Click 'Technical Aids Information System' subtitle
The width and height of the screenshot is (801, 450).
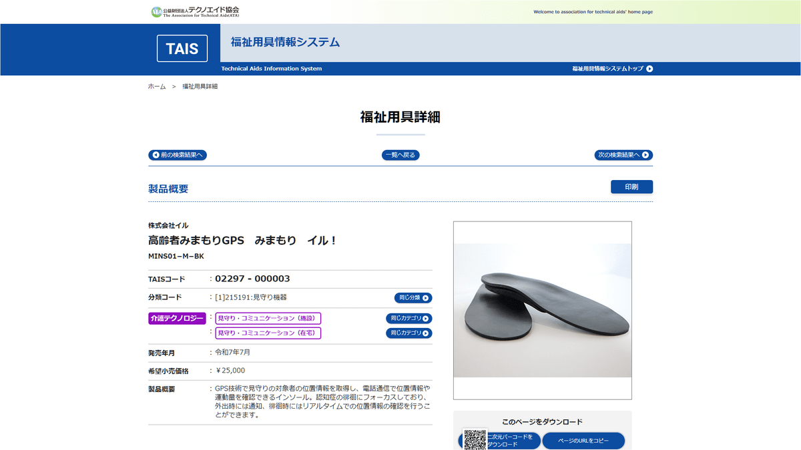click(272, 69)
